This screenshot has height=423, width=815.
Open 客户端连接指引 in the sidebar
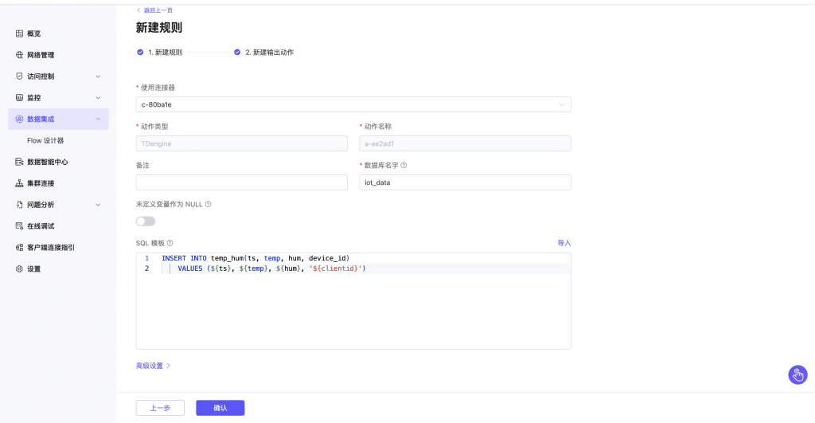[x=50, y=248]
